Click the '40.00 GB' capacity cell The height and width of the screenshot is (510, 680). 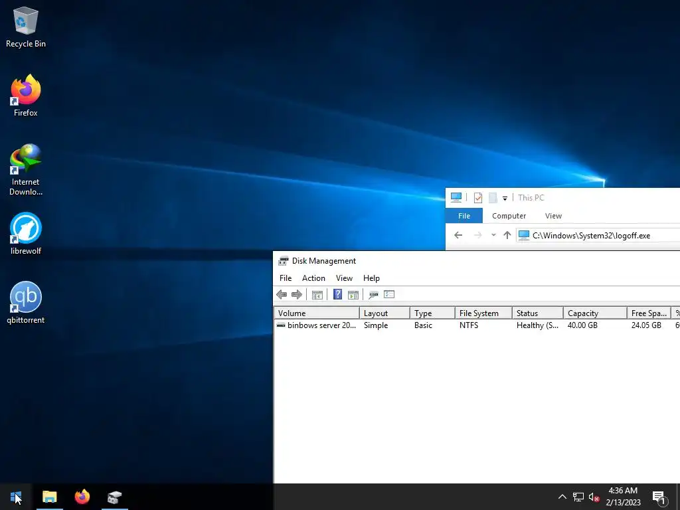coord(582,325)
